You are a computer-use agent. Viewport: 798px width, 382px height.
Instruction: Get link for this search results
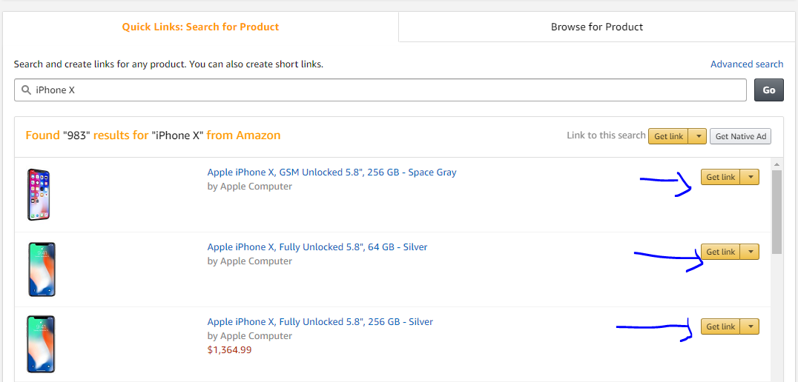click(668, 136)
